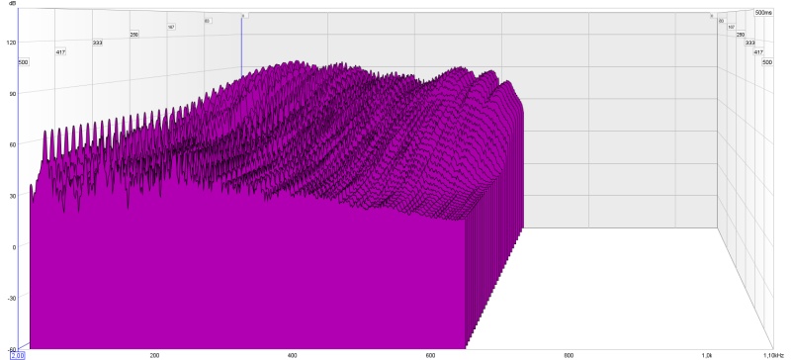The width and height of the screenshot is (791, 360).
Task: Click the dB axis unit label
Action: pyautogui.click(x=12, y=3)
